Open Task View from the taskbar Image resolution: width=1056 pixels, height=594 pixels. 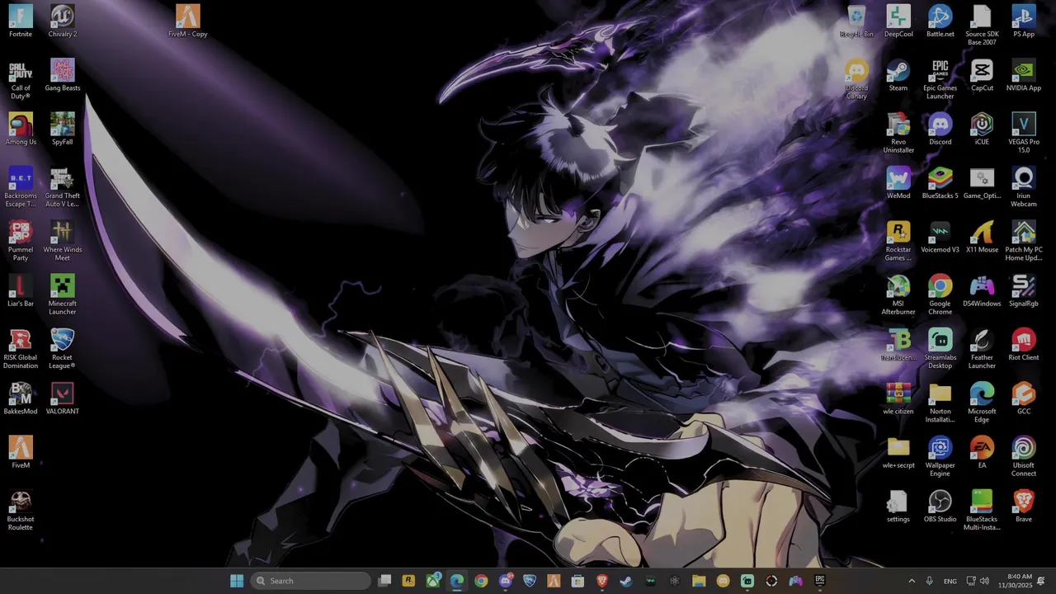[x=384, y=581]
